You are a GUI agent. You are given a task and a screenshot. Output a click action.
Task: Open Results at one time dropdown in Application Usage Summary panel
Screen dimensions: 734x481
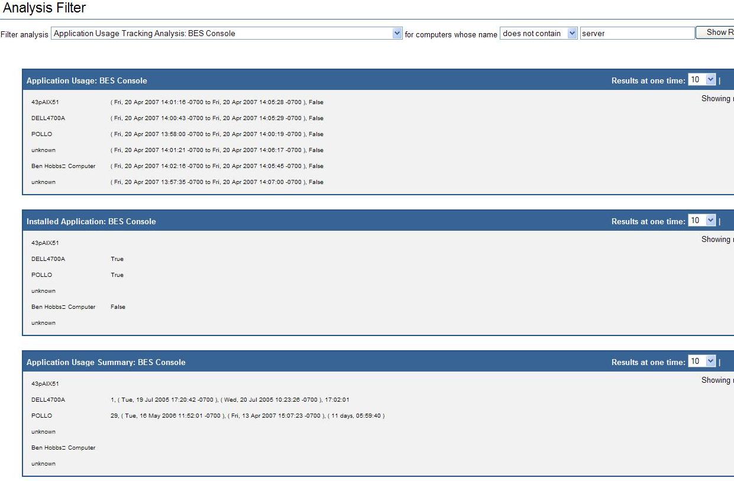pos(702,361)
